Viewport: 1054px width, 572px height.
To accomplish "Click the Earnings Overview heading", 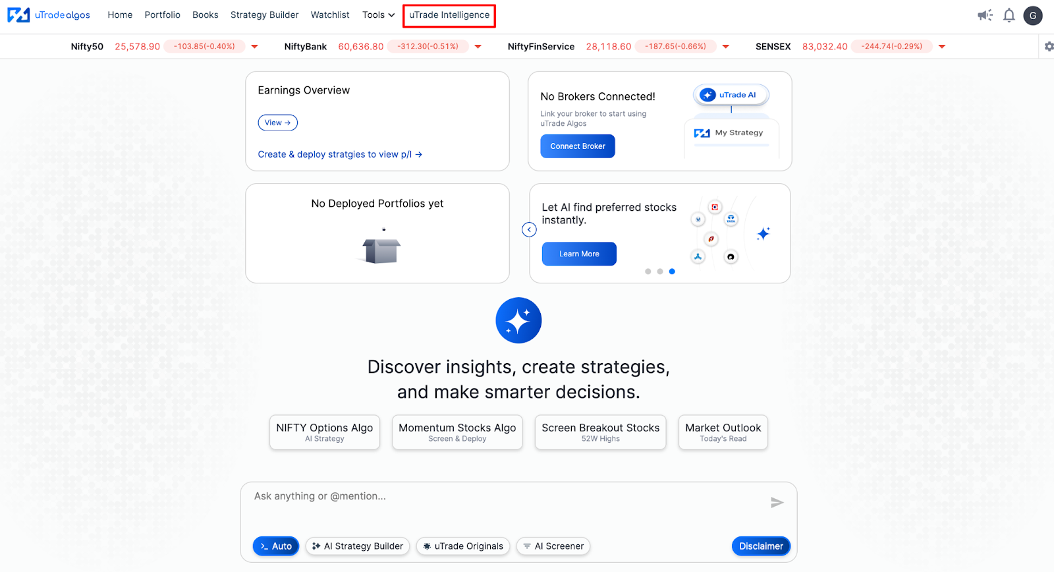I will (x=304, y=90).
